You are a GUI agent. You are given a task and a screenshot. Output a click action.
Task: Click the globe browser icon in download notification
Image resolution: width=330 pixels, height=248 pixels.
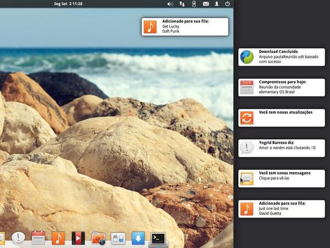click(x=247, y=57)
